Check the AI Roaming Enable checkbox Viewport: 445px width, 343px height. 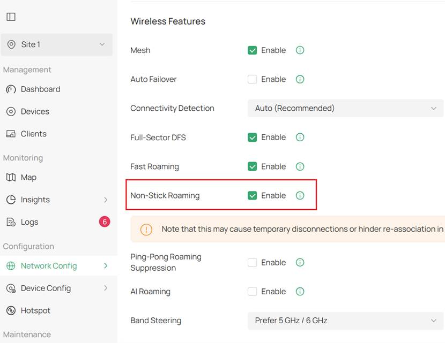[x=253, y=292]
